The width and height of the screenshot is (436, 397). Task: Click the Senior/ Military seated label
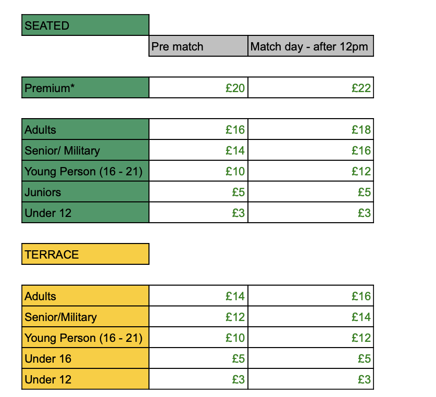(x=85, y=150)
